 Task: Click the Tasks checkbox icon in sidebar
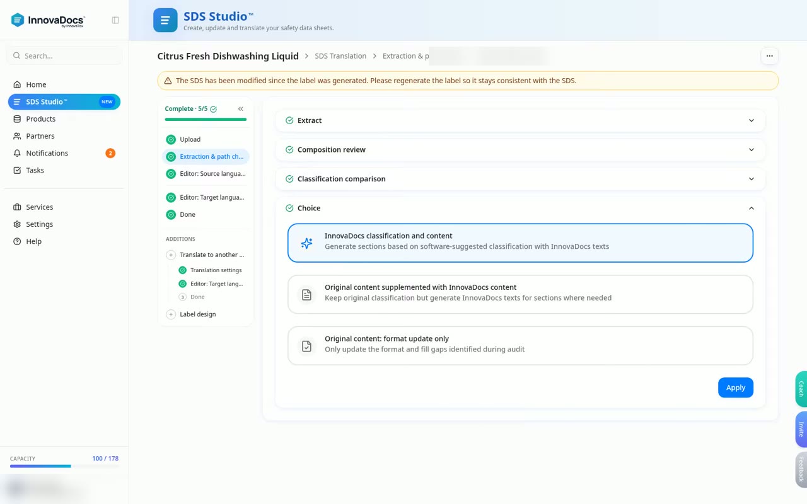(x=17, y=170)
